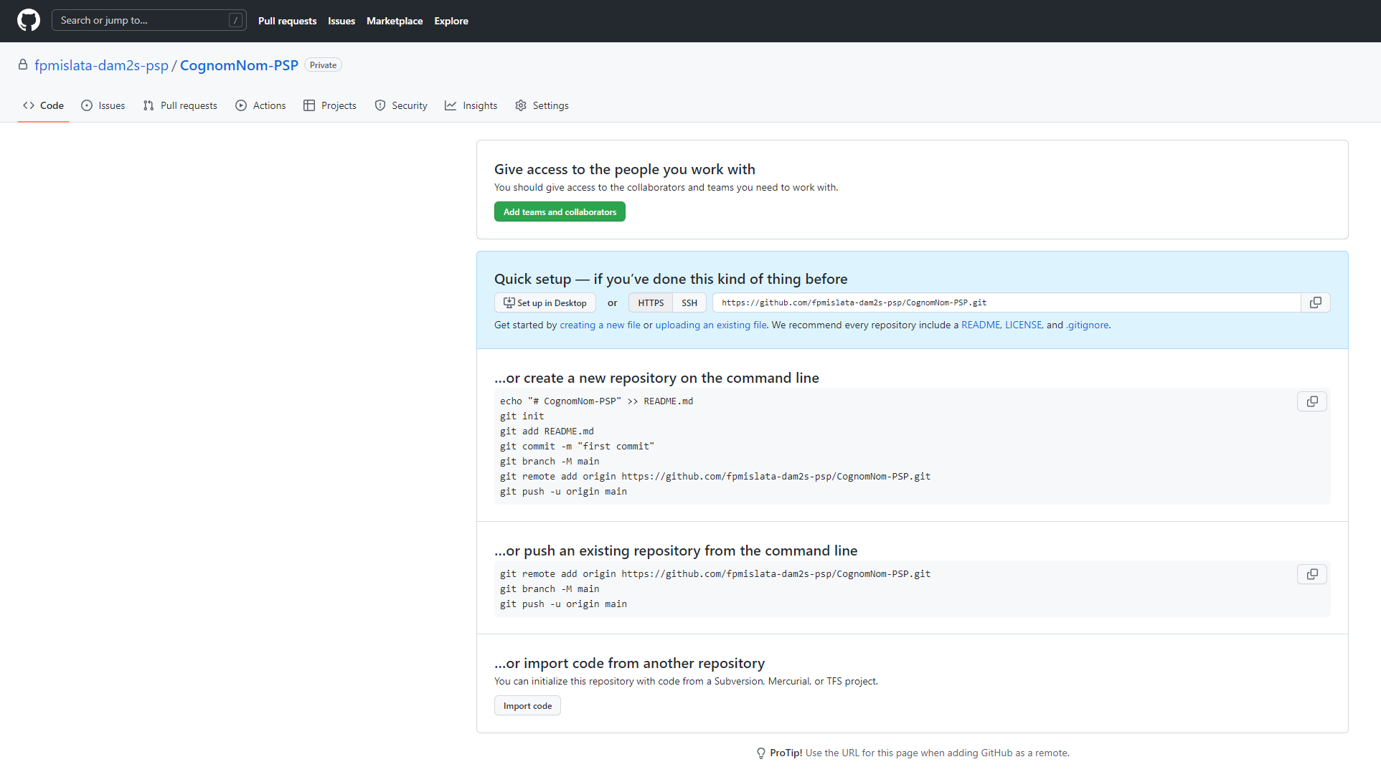The image size is (1381, 777).
Task: Switch to the repository Pull requests tab
Action: click(180, 105)
